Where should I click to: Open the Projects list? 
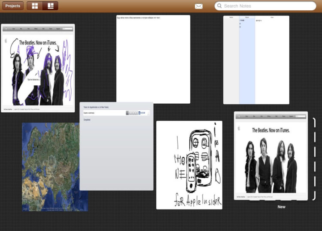tap(13, 6)
